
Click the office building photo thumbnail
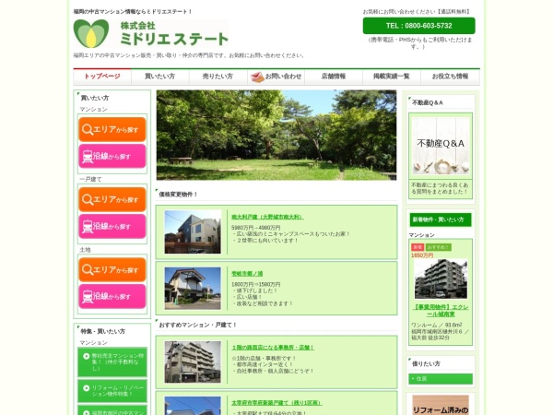pyautogui.click(x=193, y=362)
